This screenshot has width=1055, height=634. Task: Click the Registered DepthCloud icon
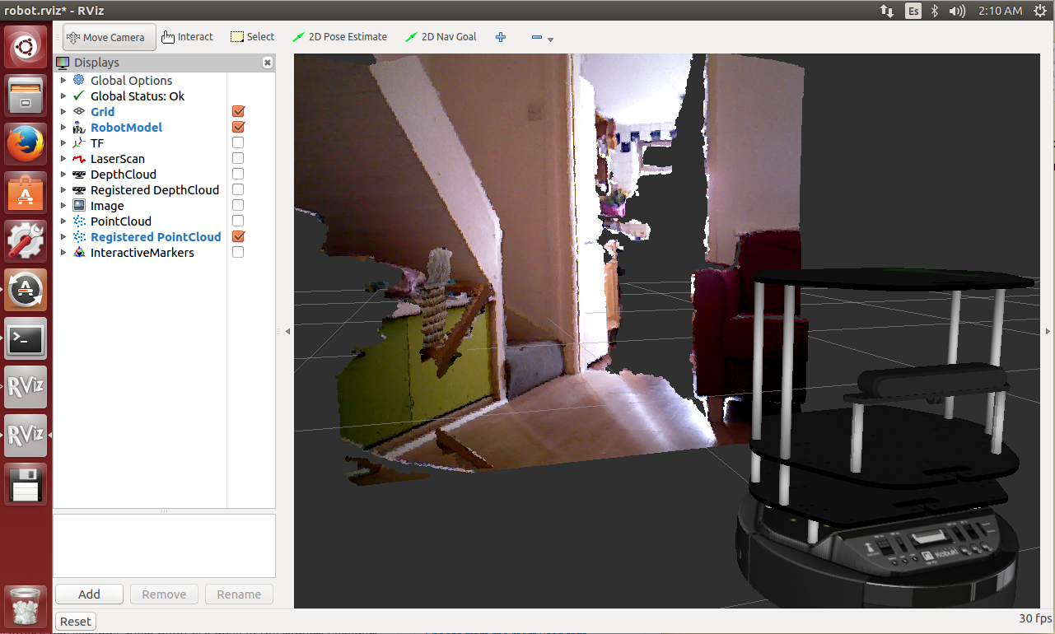[78, 189]
